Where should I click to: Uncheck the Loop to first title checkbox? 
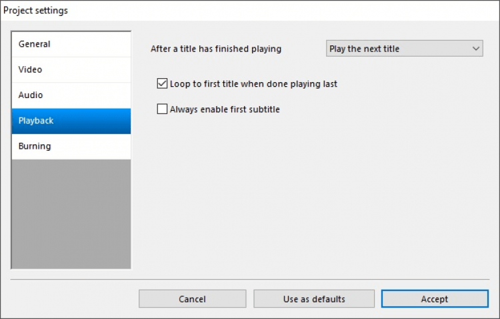coord(162,84)
